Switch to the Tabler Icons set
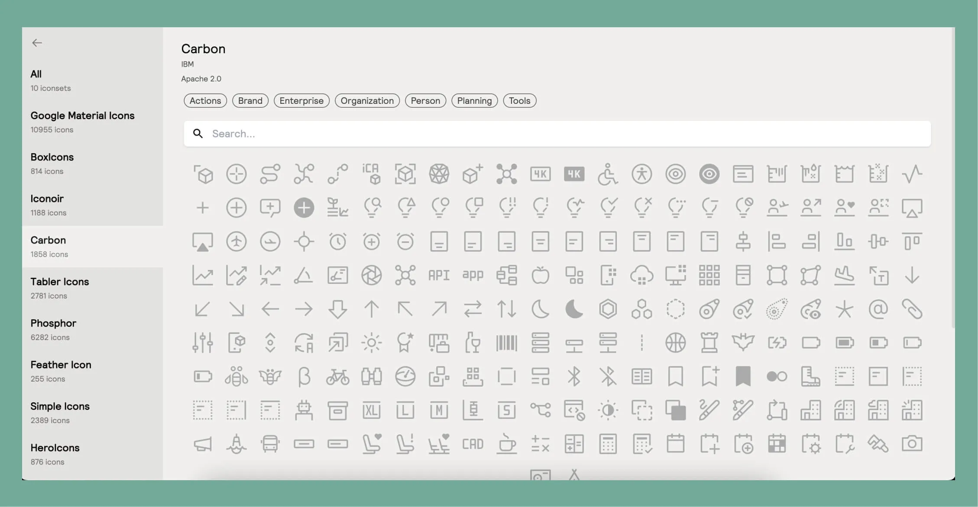978x507 pixels. point(60,282)
